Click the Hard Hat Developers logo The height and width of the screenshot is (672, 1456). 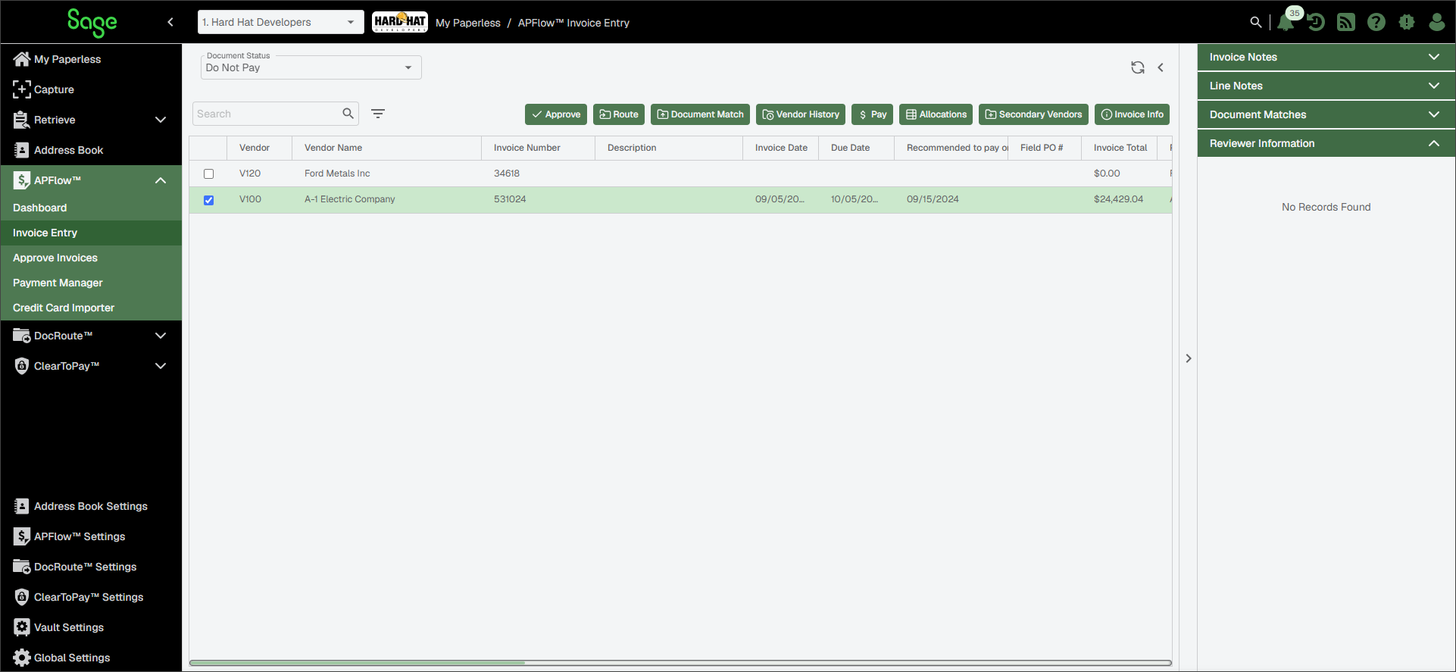[x=400, y=22]
